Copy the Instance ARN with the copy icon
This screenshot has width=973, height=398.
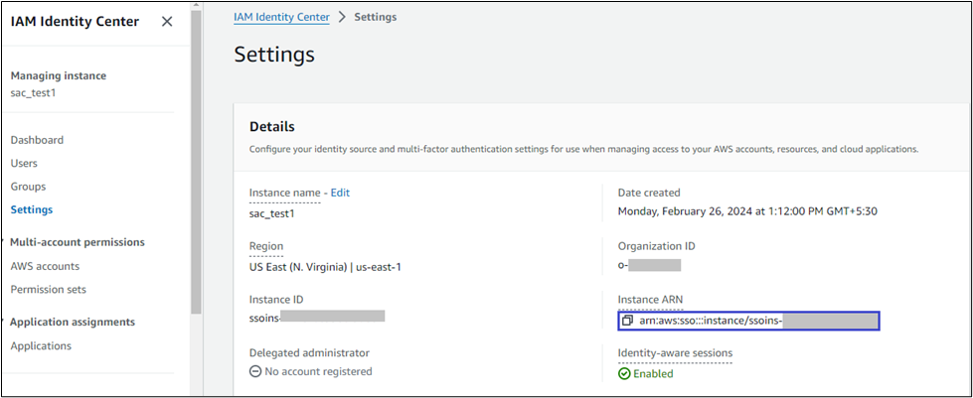pyautogui.click(x=627, y=322)
